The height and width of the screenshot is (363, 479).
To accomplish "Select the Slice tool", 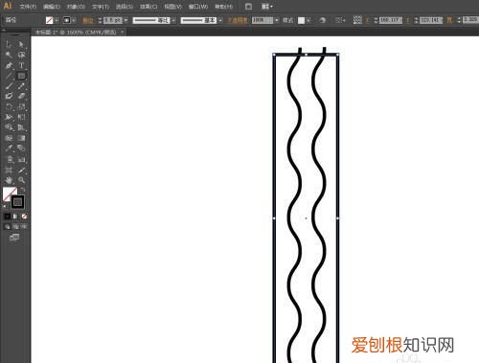I will [21, 170].
